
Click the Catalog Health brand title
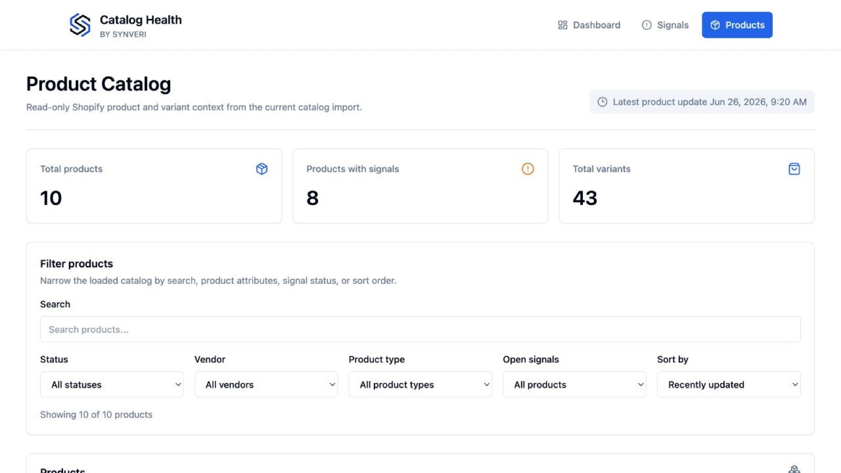141,20
